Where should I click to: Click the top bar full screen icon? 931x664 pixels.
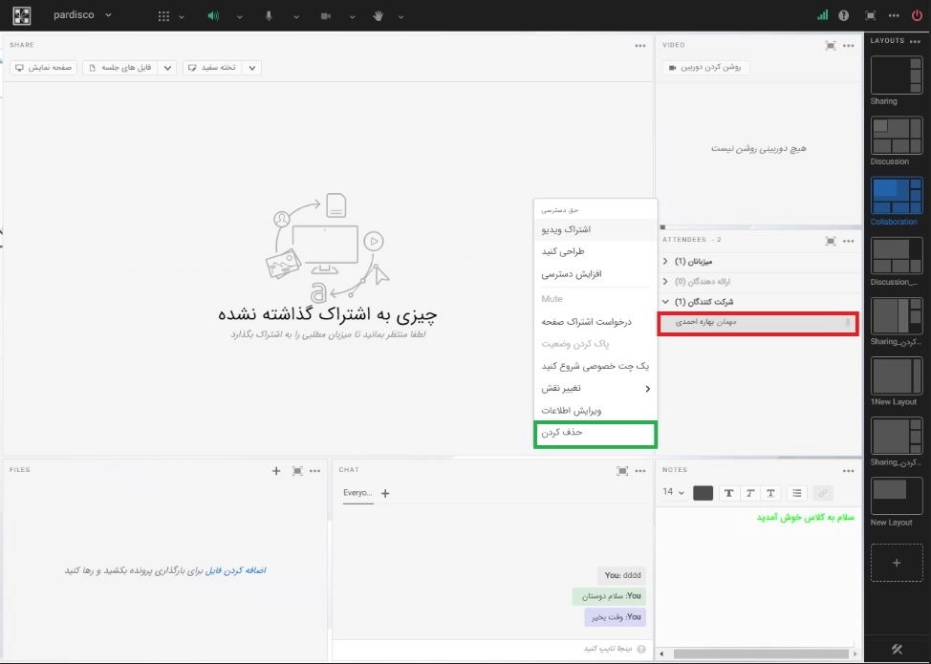870,16
